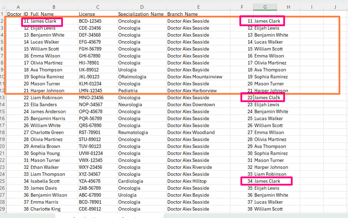Viewport: 348px width, 218px height.
Task: Select Doctor Alex Hilltop branch cell
Action: 187,181
